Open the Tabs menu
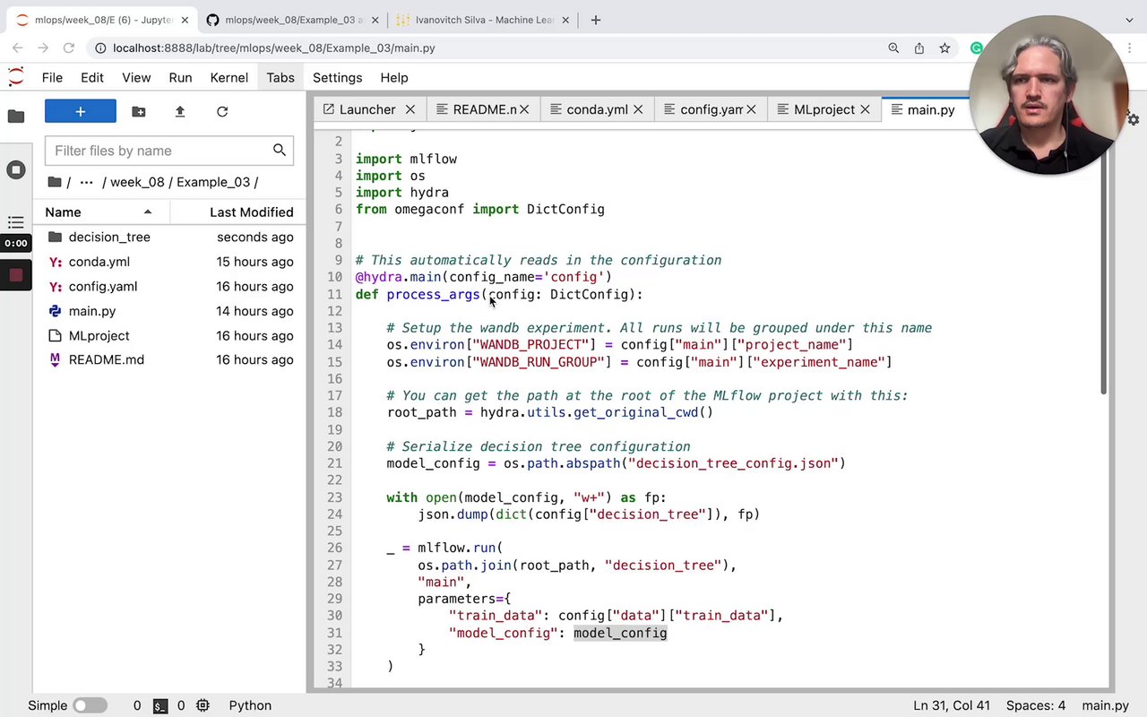1147x717 pixels. pyautogui.click(x=280, y=78)
